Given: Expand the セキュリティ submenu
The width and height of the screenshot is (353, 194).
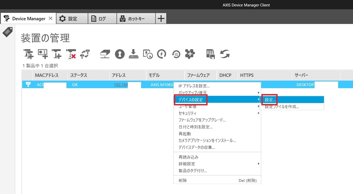Looking at the screenshot, I should coord(217,113).
